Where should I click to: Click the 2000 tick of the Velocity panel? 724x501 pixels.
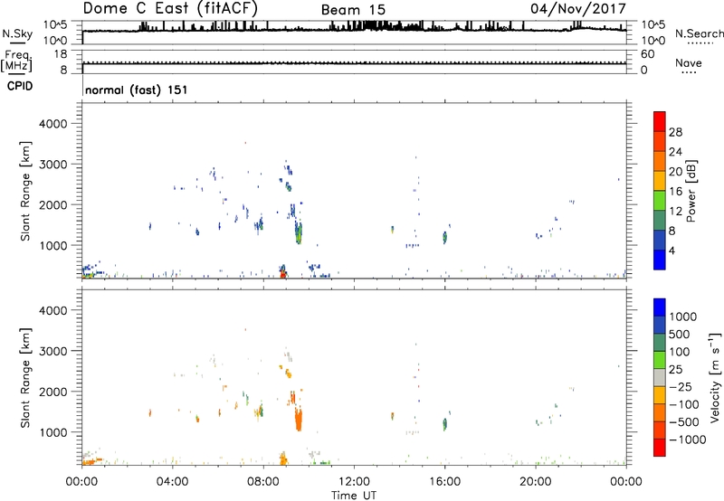click(x=52, y=392)
